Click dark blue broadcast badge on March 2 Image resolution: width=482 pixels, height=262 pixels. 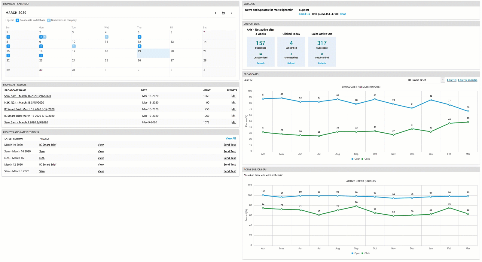pos(41,37)
